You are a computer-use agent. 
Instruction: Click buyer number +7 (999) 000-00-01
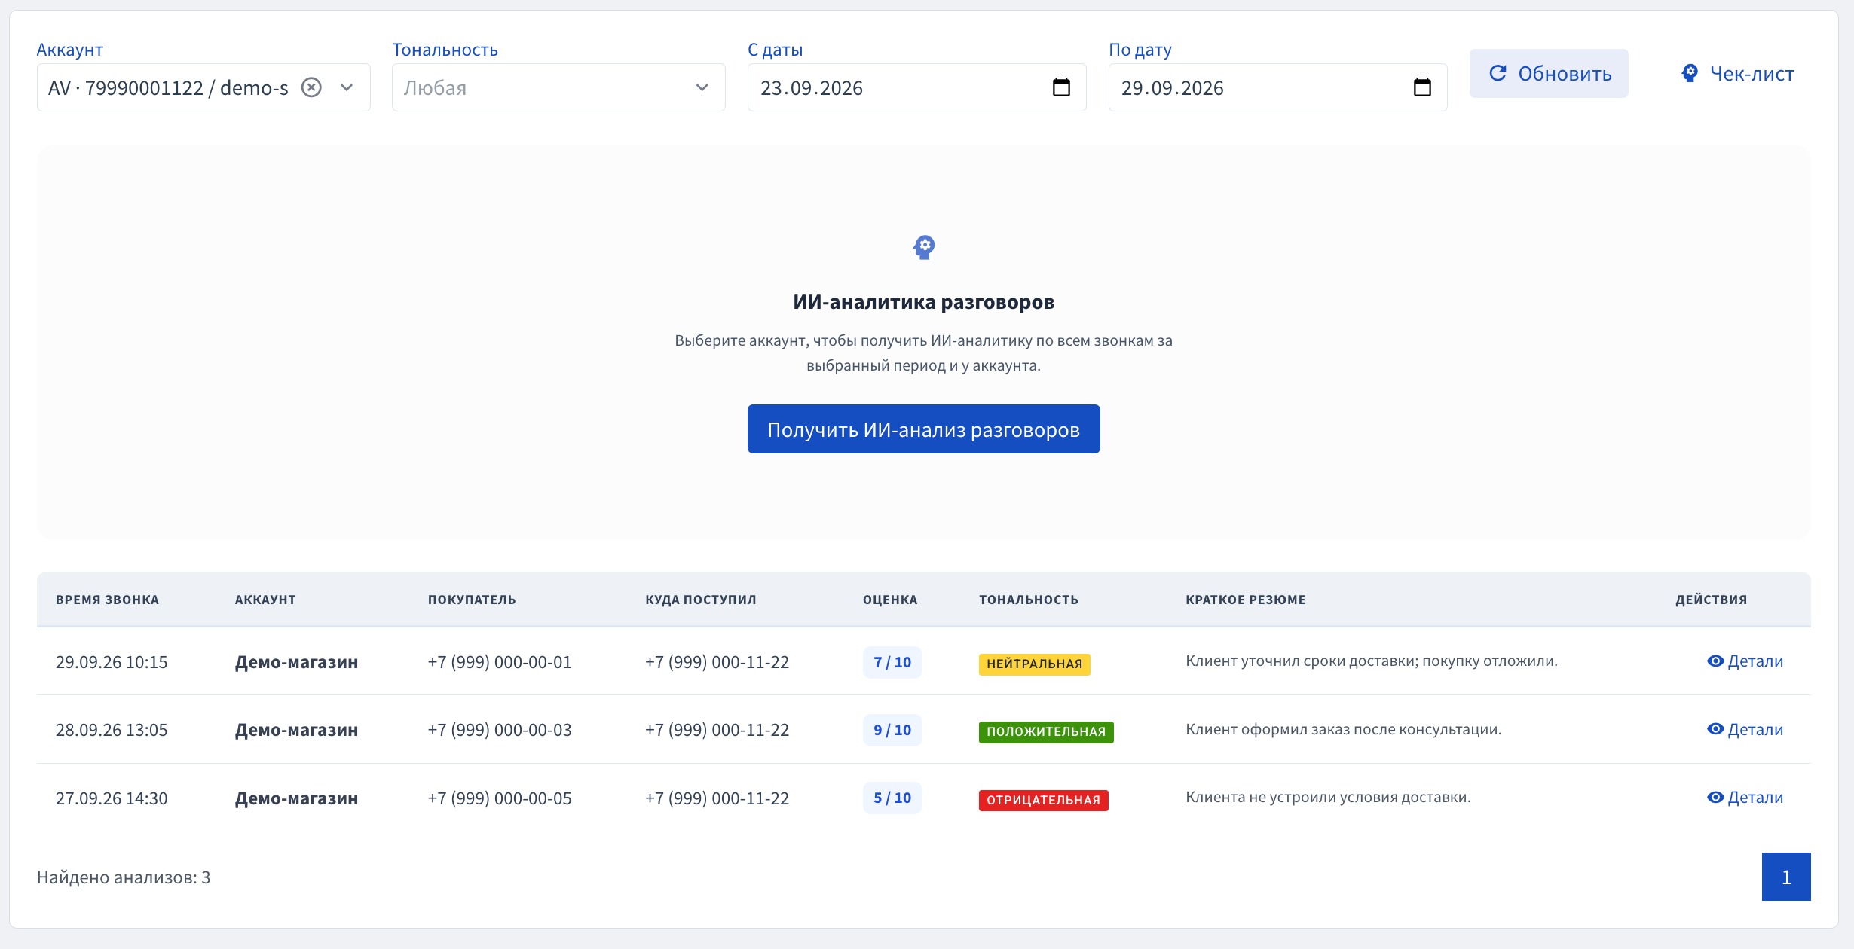point(500,662)
